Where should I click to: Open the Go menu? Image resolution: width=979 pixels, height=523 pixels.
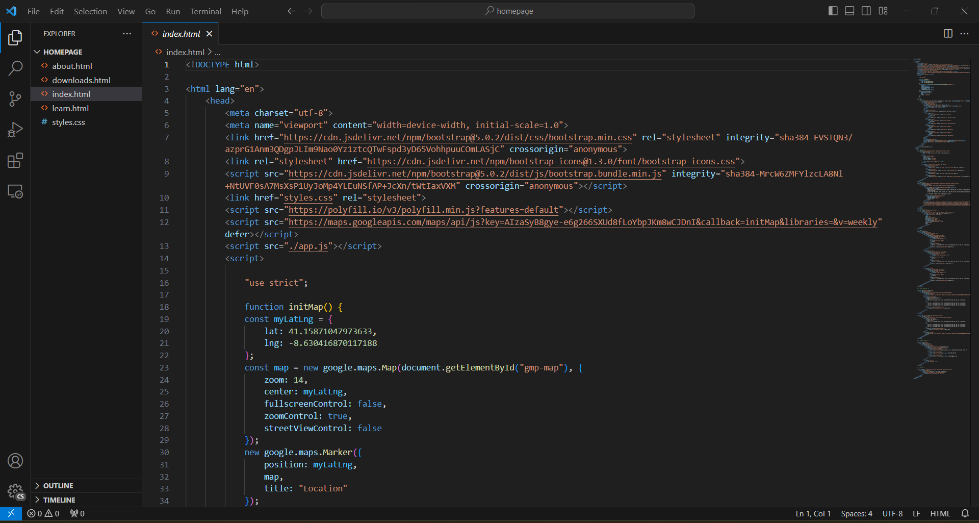click(x=150, y=11)
